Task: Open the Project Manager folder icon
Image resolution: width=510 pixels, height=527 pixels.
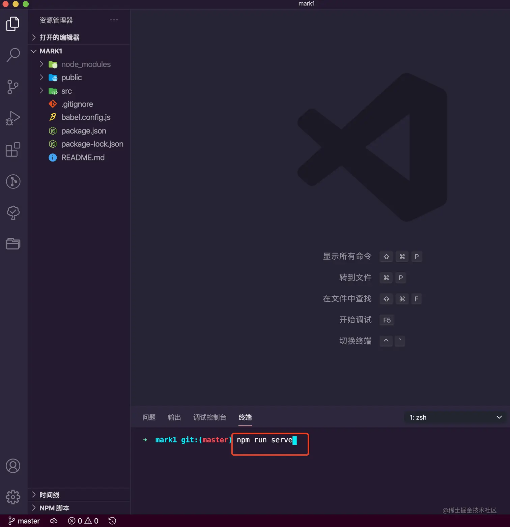Action: click(13, 243)
